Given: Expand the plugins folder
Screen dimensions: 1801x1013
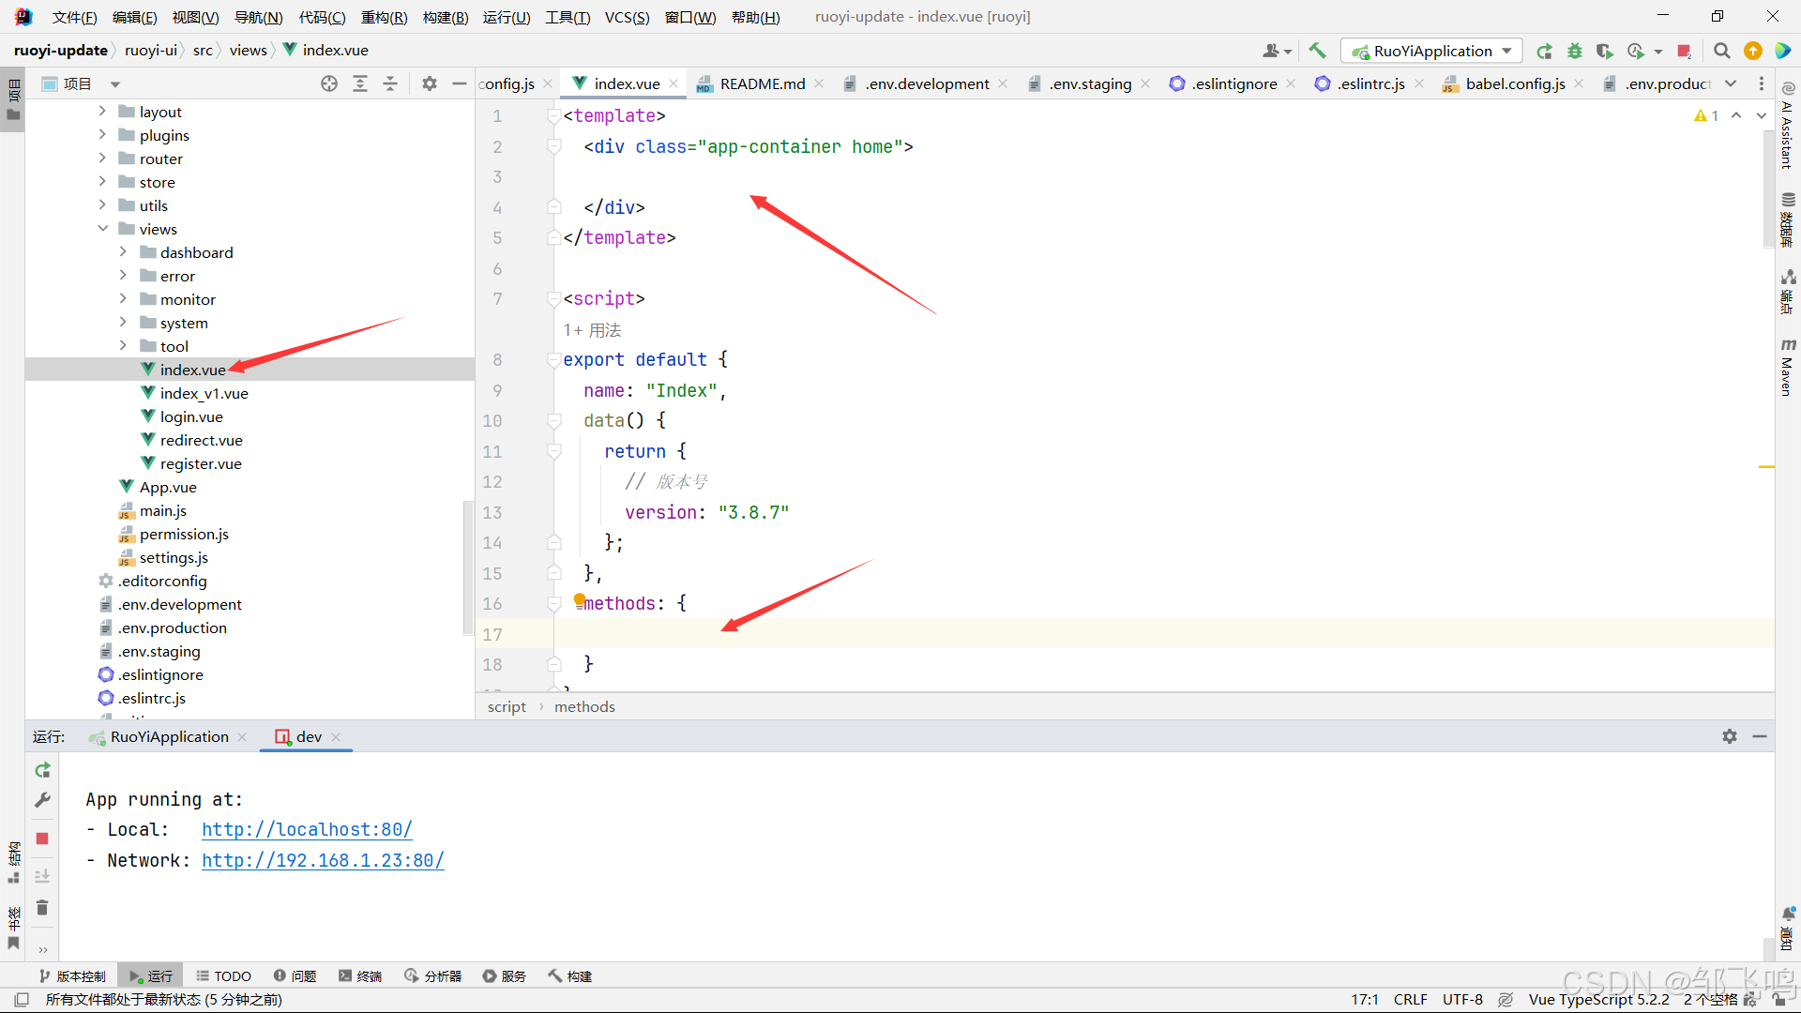Looking at the screenshot, I should [102, 134].
